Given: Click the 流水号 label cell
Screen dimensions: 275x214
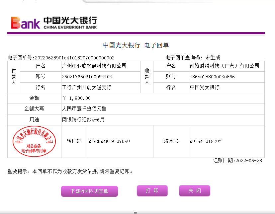Looking at the screenshot, I should click(171, 141).
